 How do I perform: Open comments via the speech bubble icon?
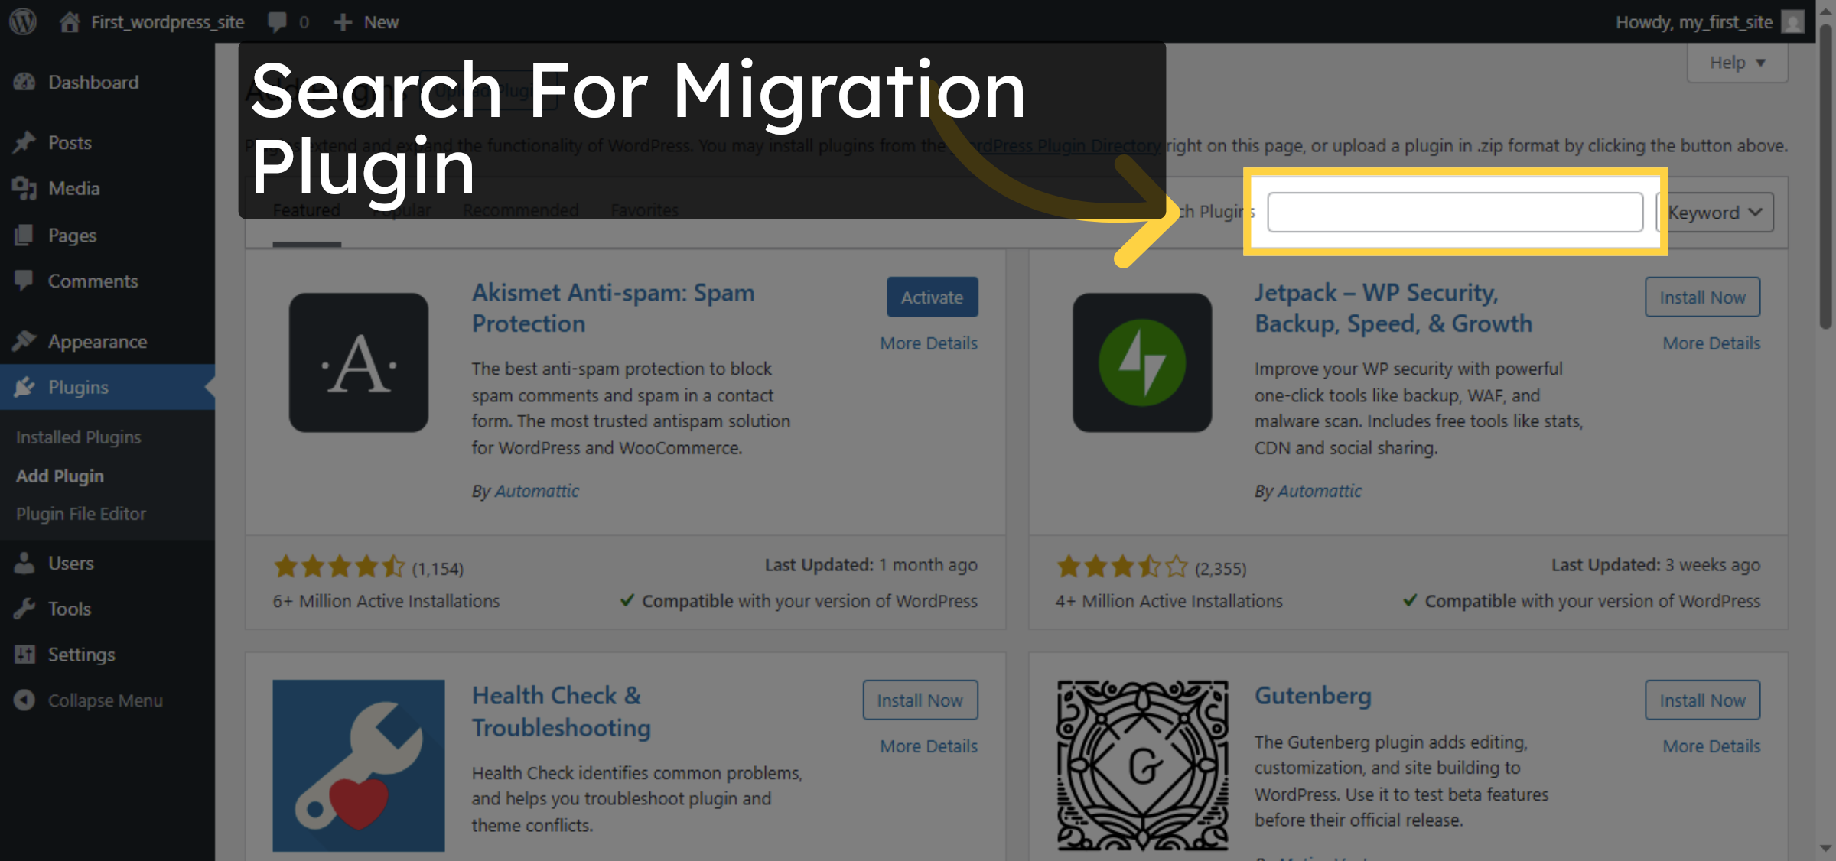tap(277, 21)
